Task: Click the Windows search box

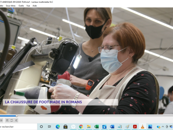Action: point(18,127)
